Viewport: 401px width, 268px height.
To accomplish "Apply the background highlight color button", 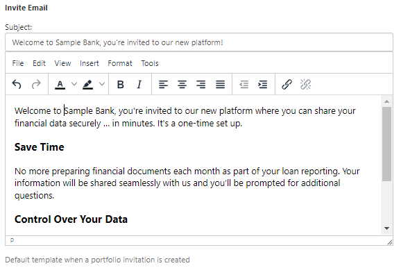I will click(x=87, y=84).
